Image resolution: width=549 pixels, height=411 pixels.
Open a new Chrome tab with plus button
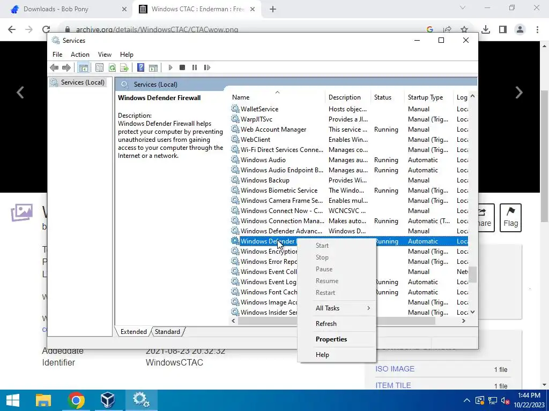273,9
